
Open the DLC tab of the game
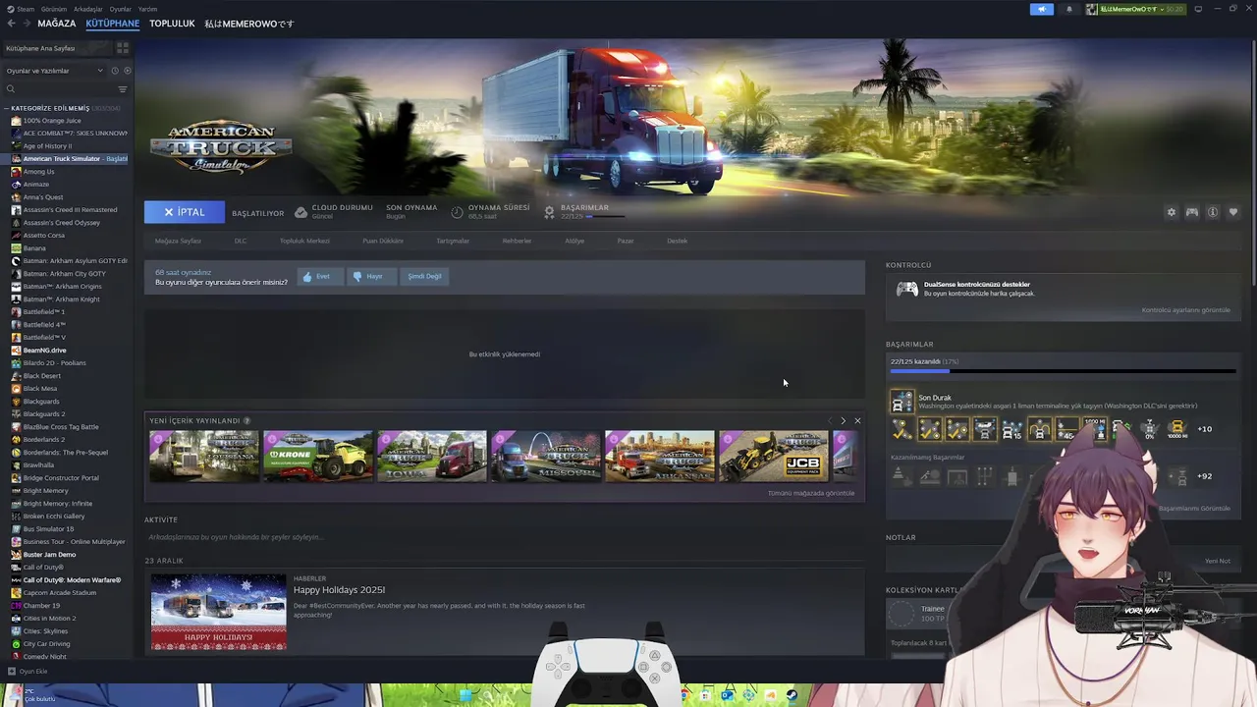(241, 241)
